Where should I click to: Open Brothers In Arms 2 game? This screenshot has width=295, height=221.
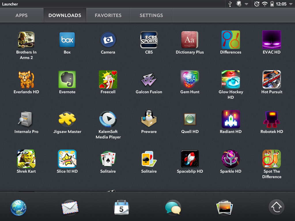point(26,40)
